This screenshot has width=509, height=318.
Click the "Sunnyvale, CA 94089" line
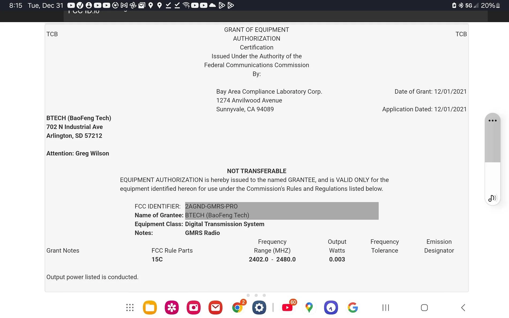pos(245,109)
